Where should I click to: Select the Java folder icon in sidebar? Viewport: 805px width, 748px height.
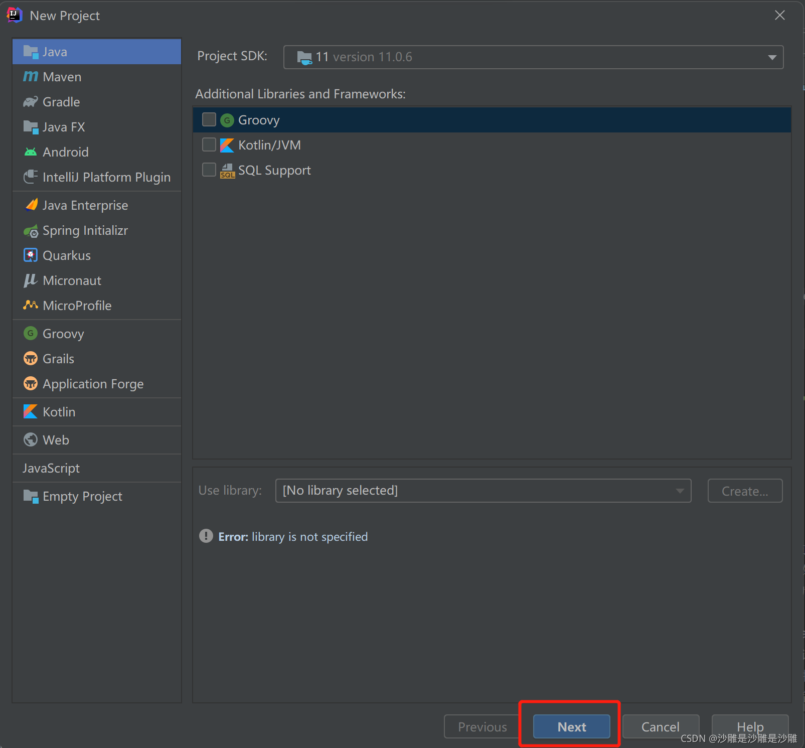click(31, 52)
